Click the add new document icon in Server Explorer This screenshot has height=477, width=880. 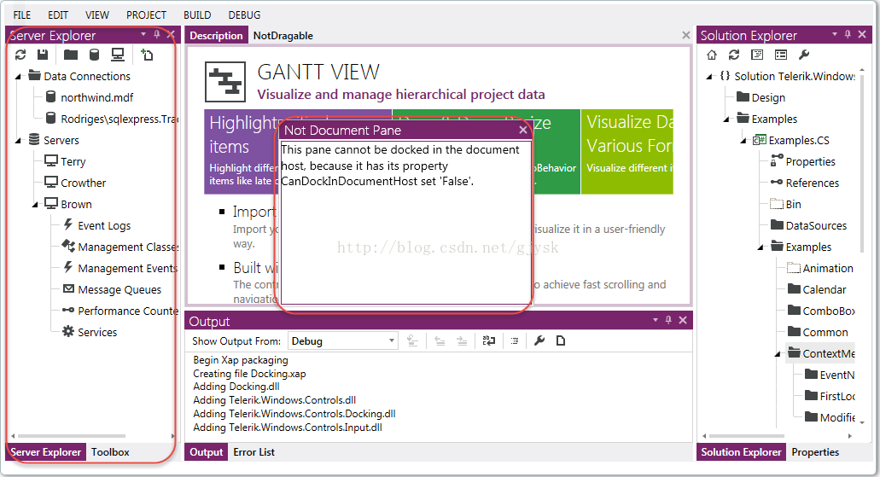[x=147, y=55]
